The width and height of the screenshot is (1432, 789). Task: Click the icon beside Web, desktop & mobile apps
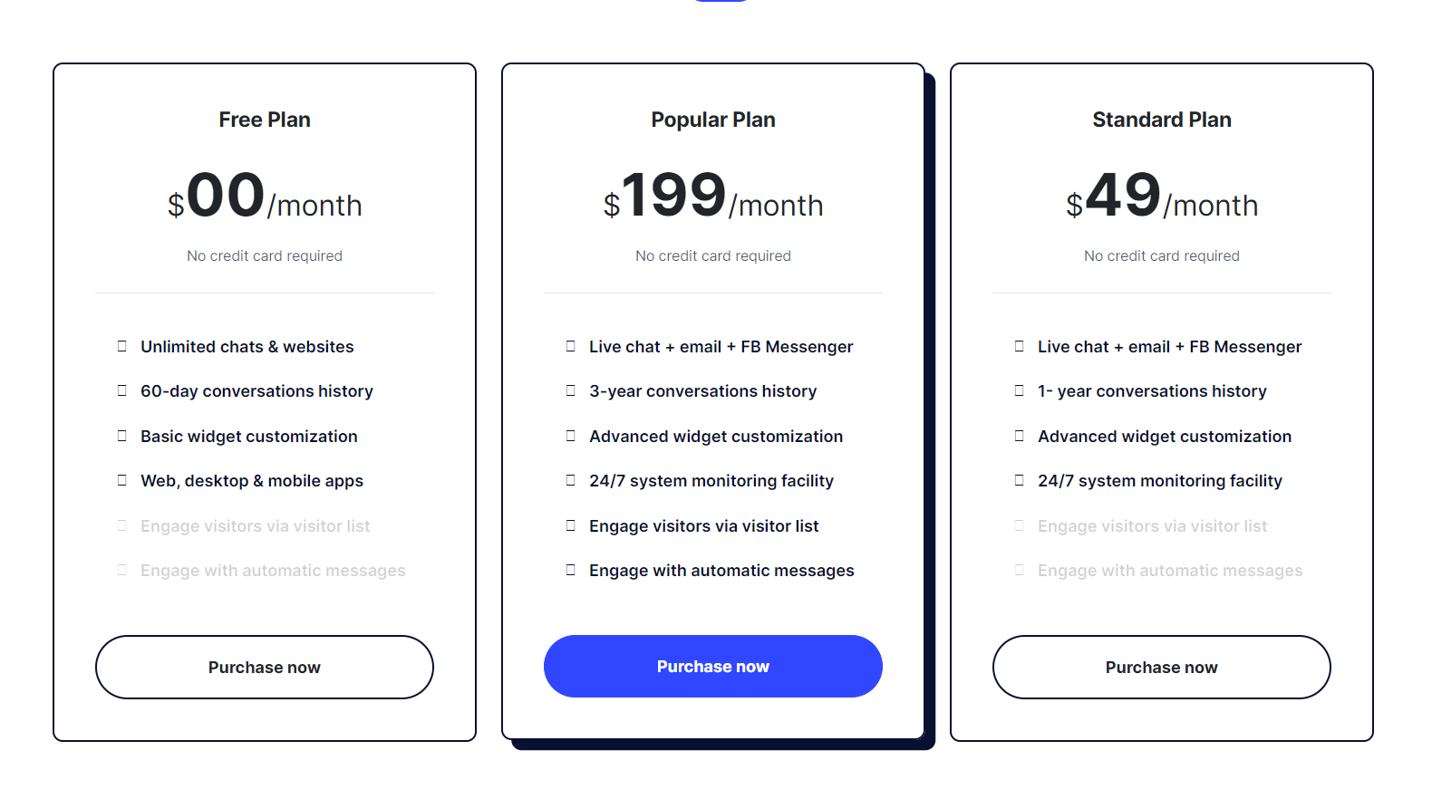[122, 480]
